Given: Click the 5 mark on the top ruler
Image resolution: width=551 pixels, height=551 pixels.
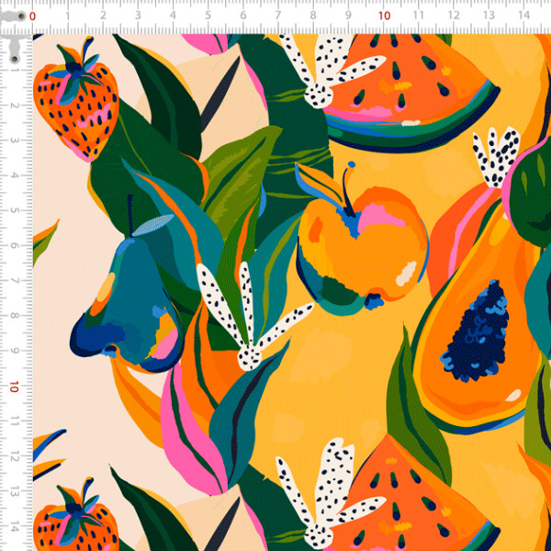Looking at the screenshot, I should (x=208, y=16).
